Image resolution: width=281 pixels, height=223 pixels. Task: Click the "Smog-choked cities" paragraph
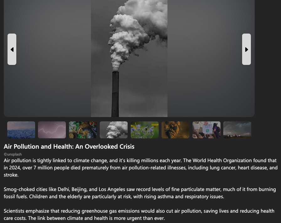click(140, 193)
